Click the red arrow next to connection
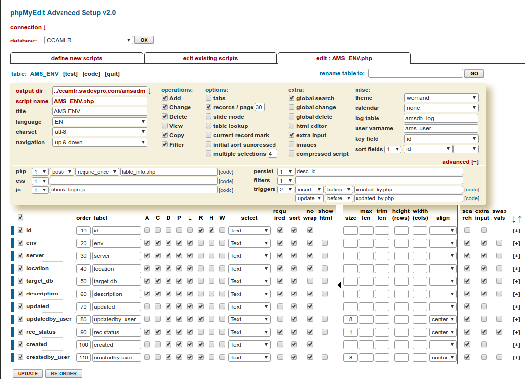This screenshot has width=525, height=379. coord(44,28)
